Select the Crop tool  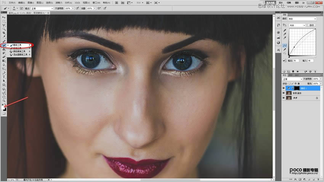tap(4, 33)
